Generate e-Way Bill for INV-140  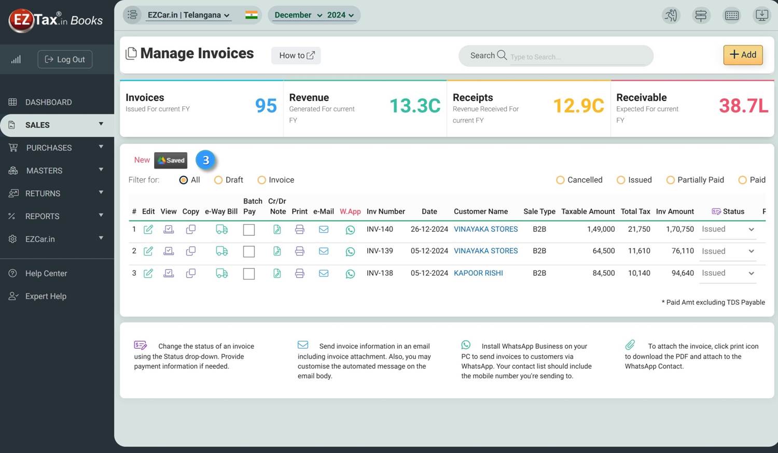pos(221,229)
